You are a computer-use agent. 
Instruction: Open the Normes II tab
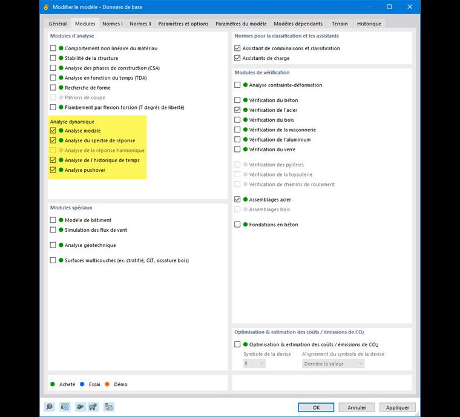click(140, 24)
